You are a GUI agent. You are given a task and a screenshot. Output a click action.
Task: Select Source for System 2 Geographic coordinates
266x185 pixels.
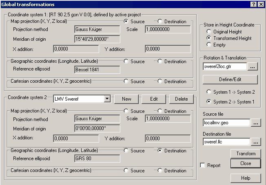coord(126,151)
